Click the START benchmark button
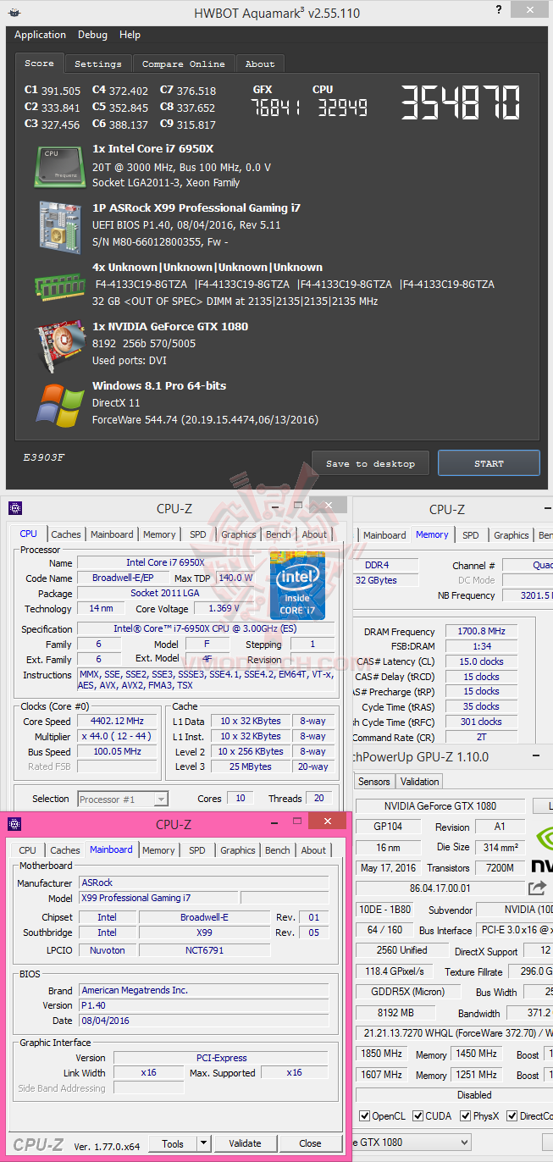 coord(489,463)
